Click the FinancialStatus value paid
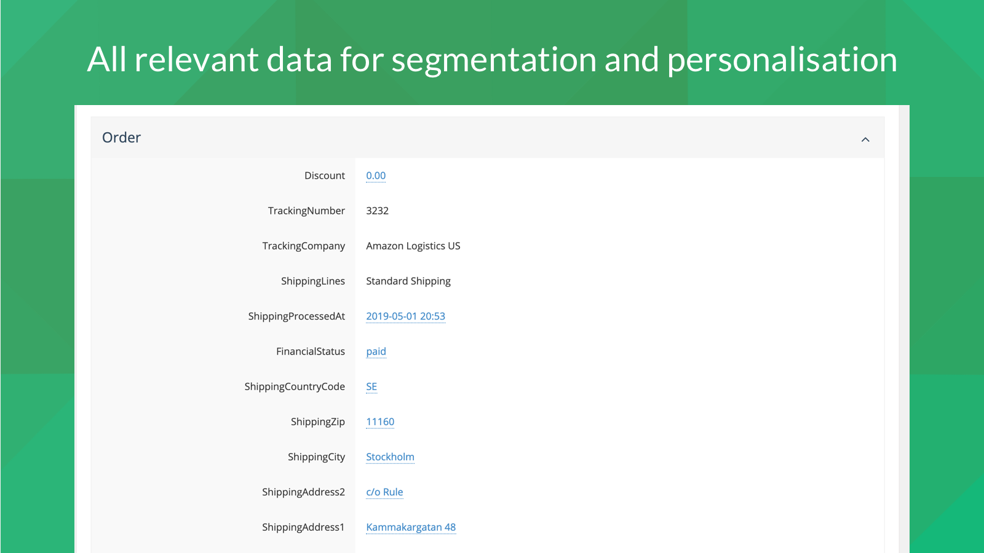The width and height of the screenshot is (984, 553). [x=376, y=351]
